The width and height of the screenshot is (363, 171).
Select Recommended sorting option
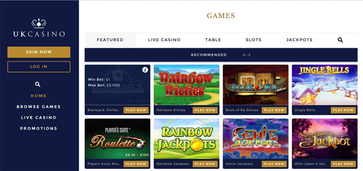(x=209, y=55)
